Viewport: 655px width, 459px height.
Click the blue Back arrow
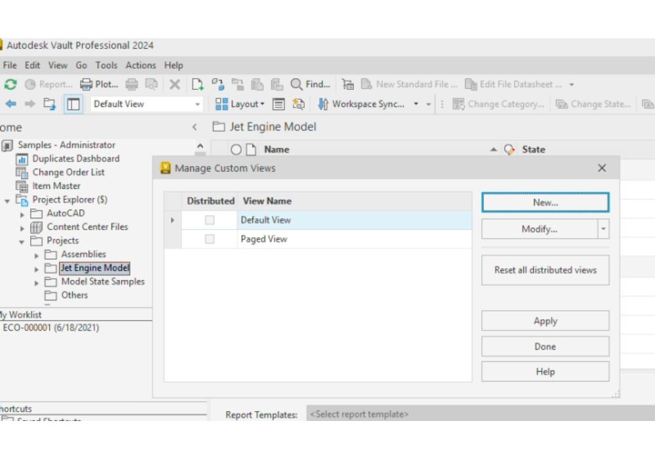click(x=10, y=104)
